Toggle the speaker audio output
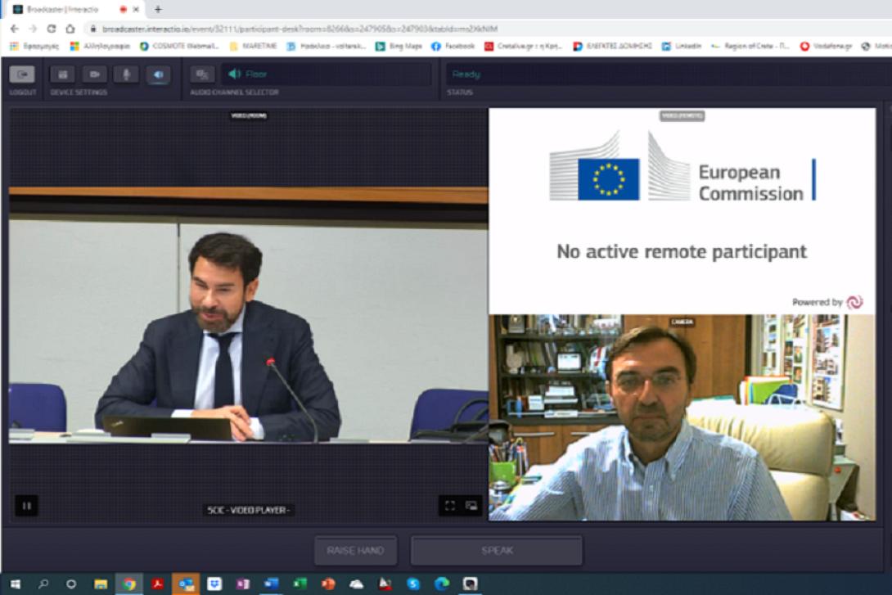The height and width of the screenshot is (595, 892). 158,74
